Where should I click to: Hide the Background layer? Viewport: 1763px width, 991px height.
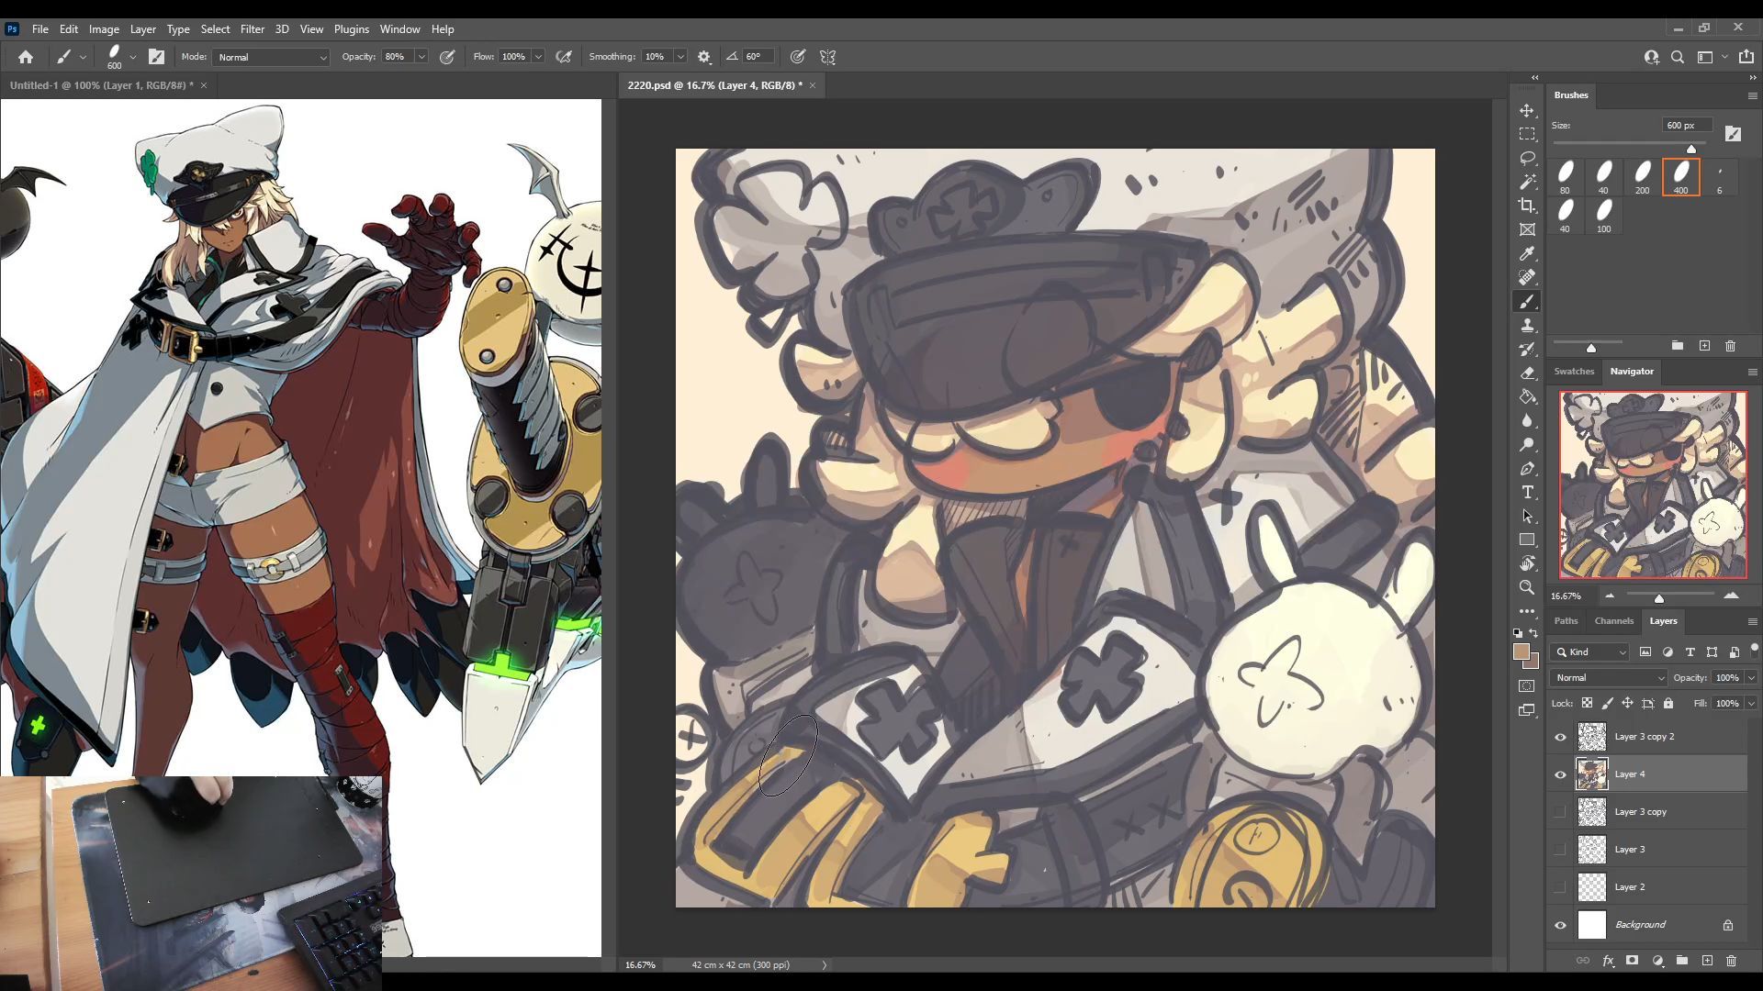(1560, 925)
